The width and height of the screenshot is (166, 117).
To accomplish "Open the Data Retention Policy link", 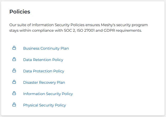I will 43,60.
